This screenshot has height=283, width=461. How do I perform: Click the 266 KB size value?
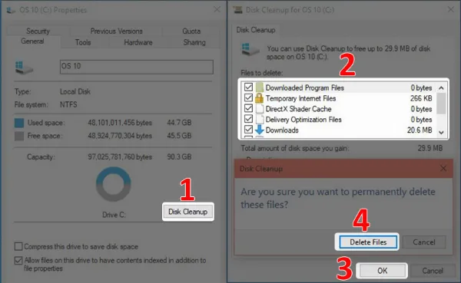tap(421, 98)
